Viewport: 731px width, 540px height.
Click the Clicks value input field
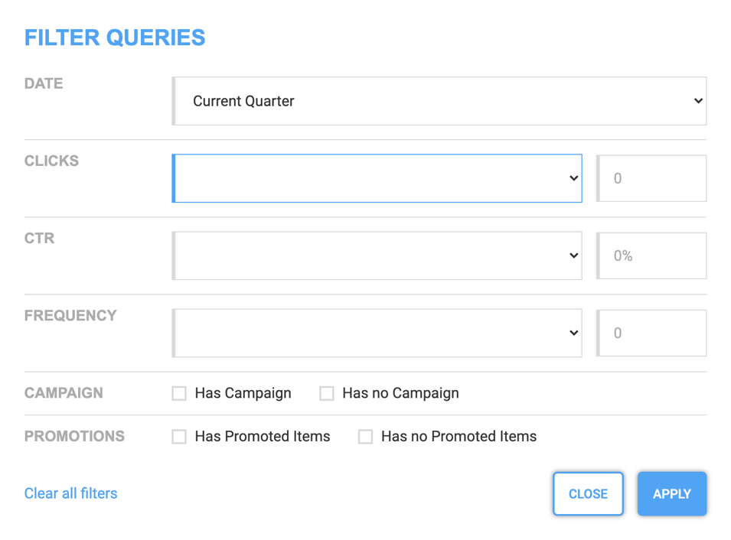[x=651, y=177]
